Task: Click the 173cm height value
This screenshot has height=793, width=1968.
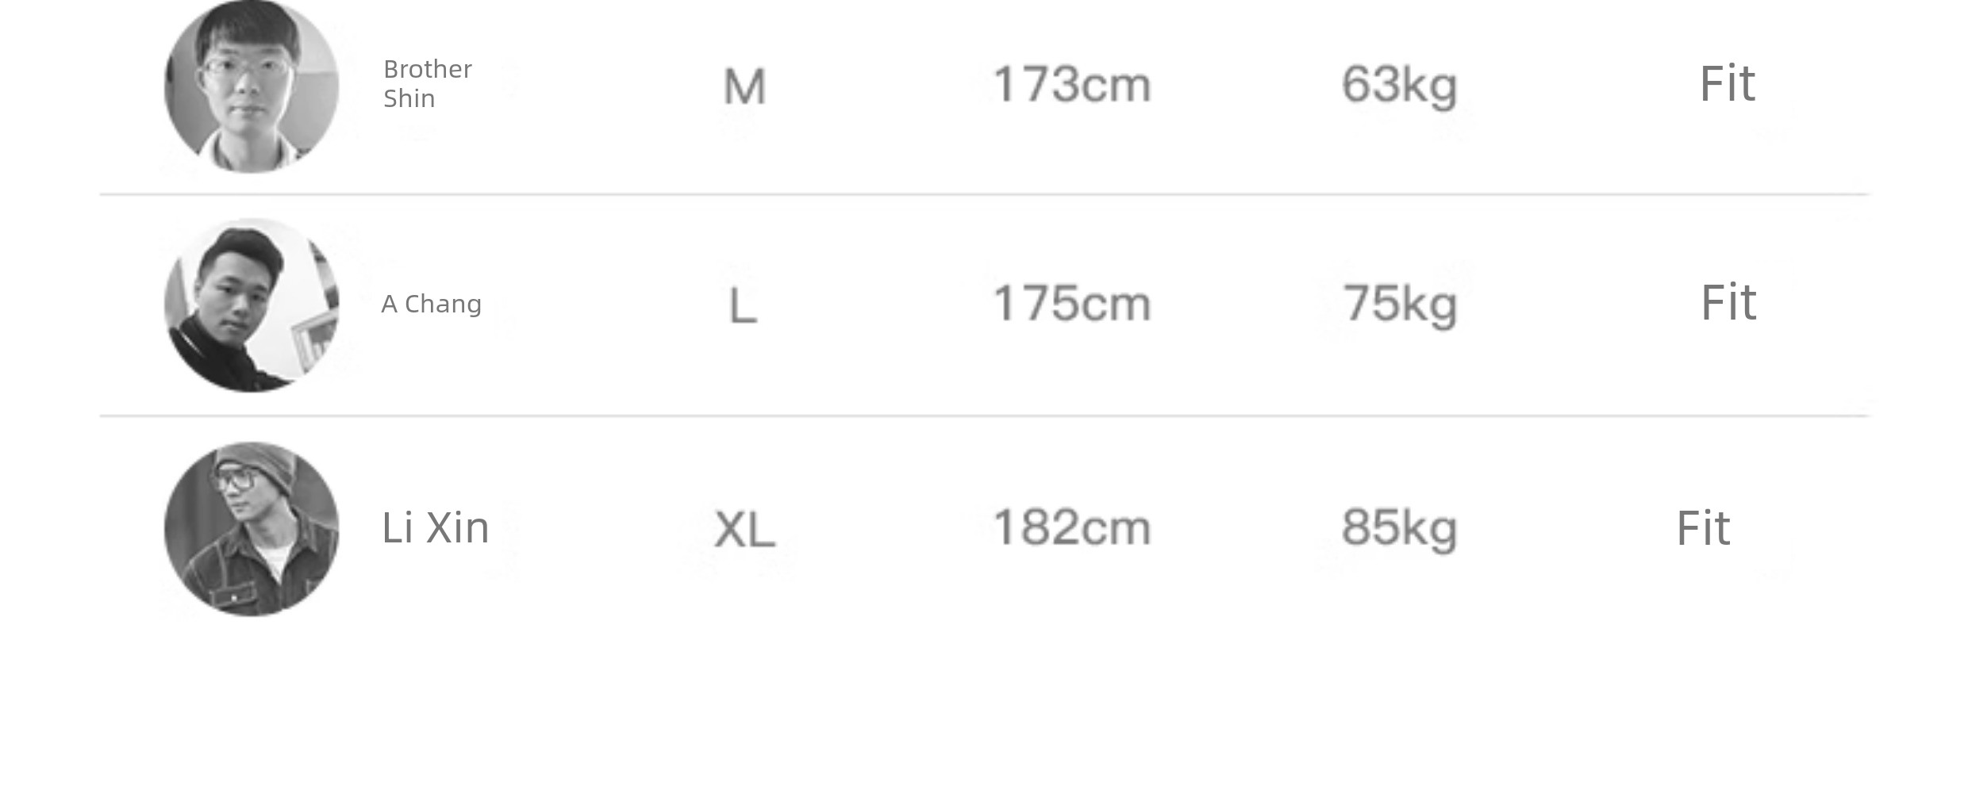Action: point(1071,85)
